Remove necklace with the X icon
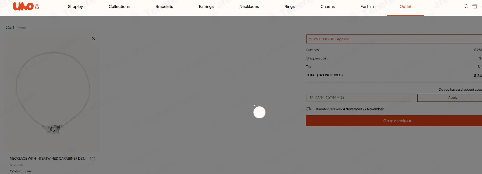This screenshot has height=174, width=482. (93, 39)
